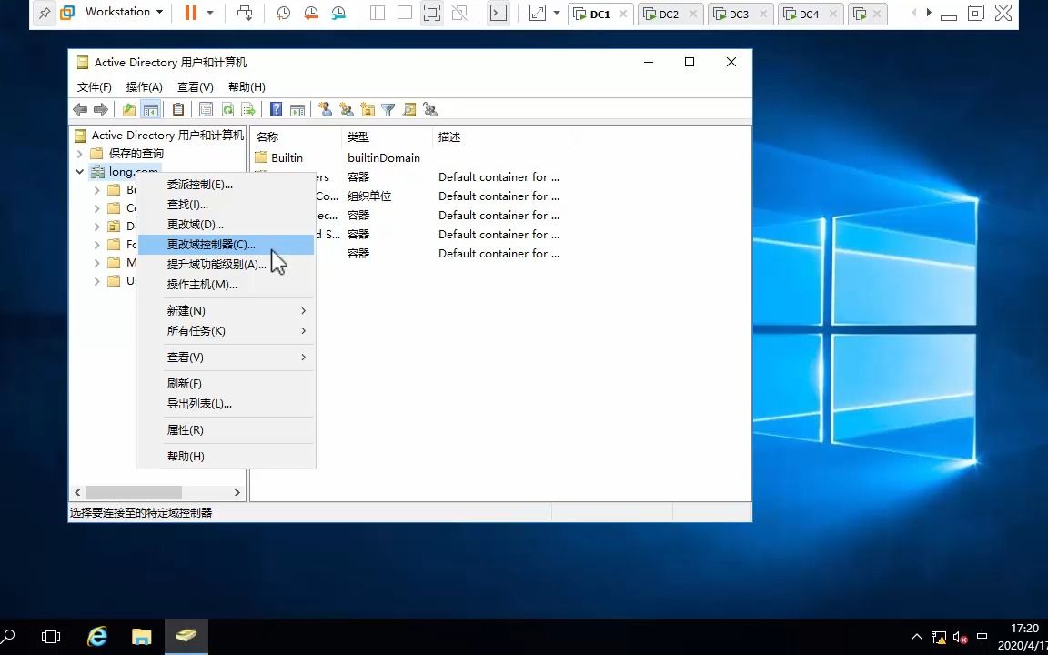Screen dimensions: 1048x655
Task: Click the create new organizational unit icon
Action: pyautogui.click(x=367, y=109)
